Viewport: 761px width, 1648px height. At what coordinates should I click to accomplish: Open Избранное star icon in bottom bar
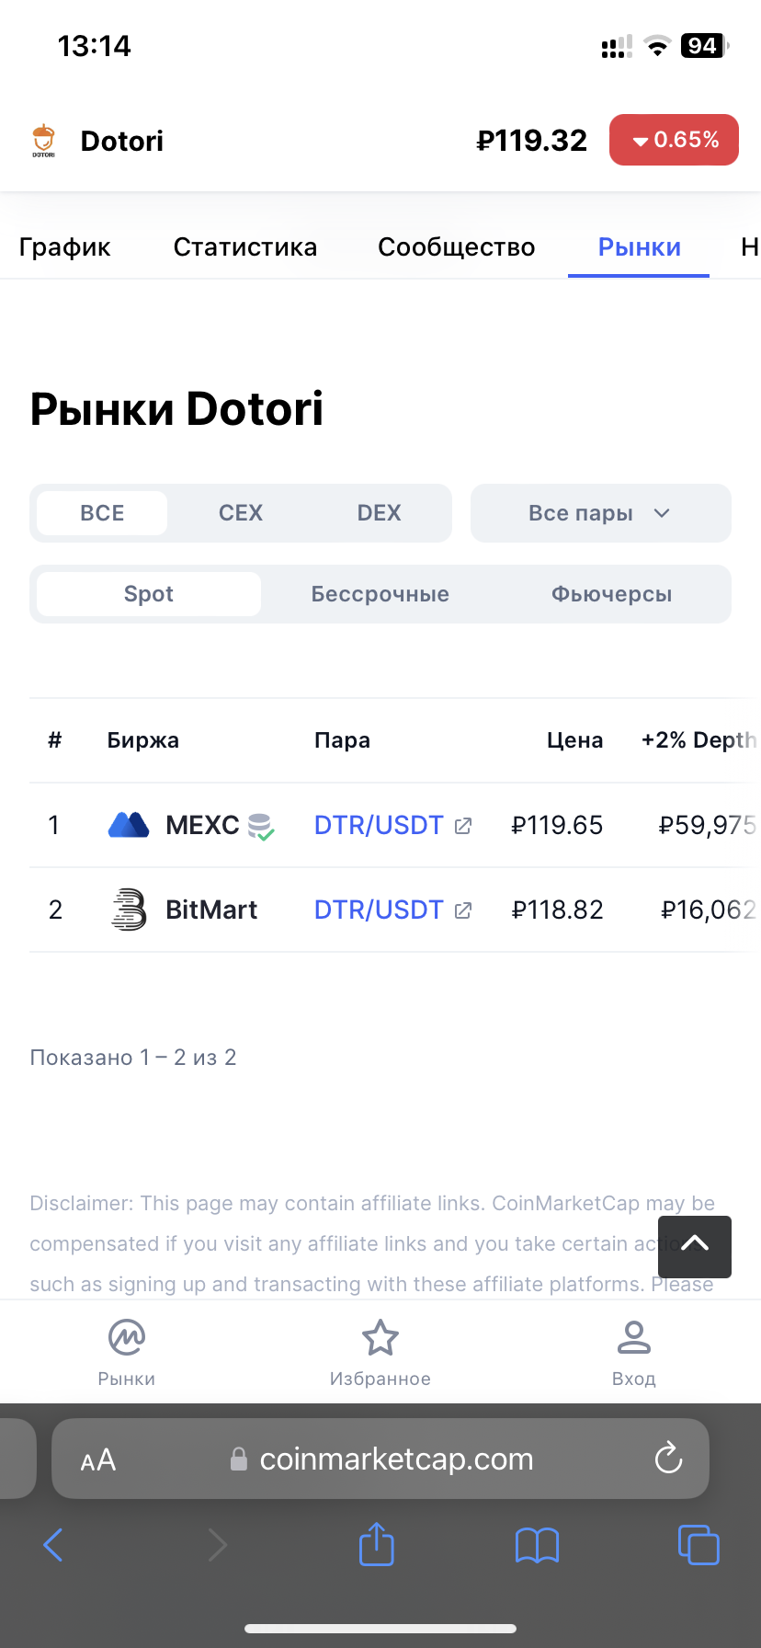[x=380, y=1338]
